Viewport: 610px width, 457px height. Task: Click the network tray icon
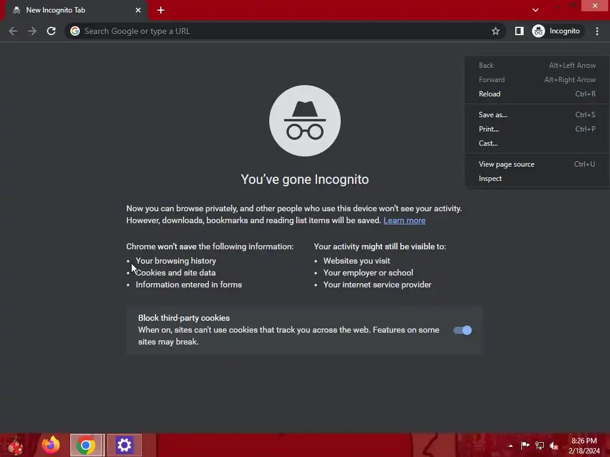point(540,445)
